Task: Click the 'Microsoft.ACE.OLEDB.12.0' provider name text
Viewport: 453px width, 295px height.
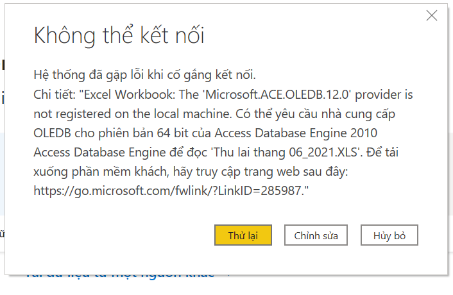Action: (x=278, y=95)
